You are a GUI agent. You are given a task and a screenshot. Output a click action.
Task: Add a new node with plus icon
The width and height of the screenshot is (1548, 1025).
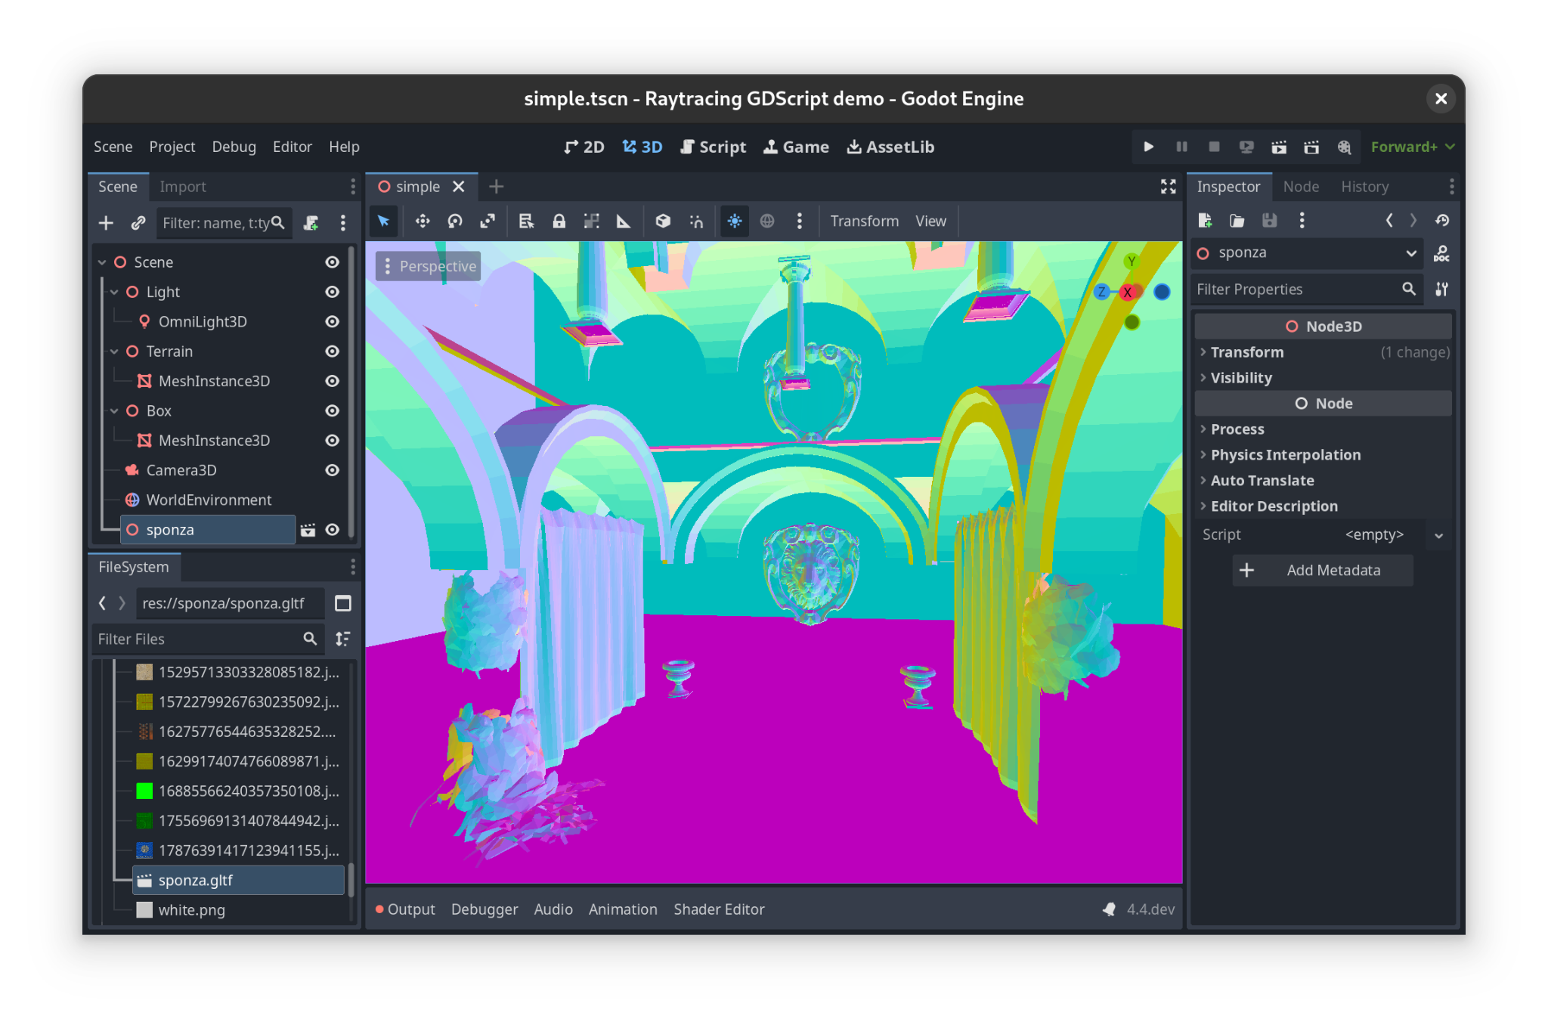pyautogui.click(x=107, y=223)
